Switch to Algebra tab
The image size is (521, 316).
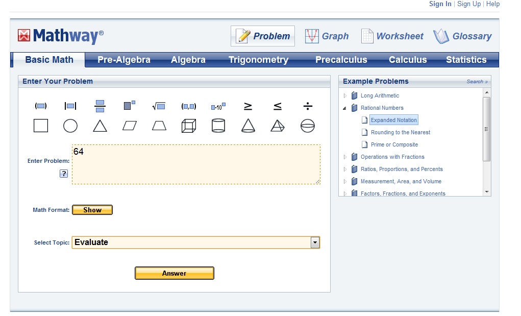click(188, 60)
